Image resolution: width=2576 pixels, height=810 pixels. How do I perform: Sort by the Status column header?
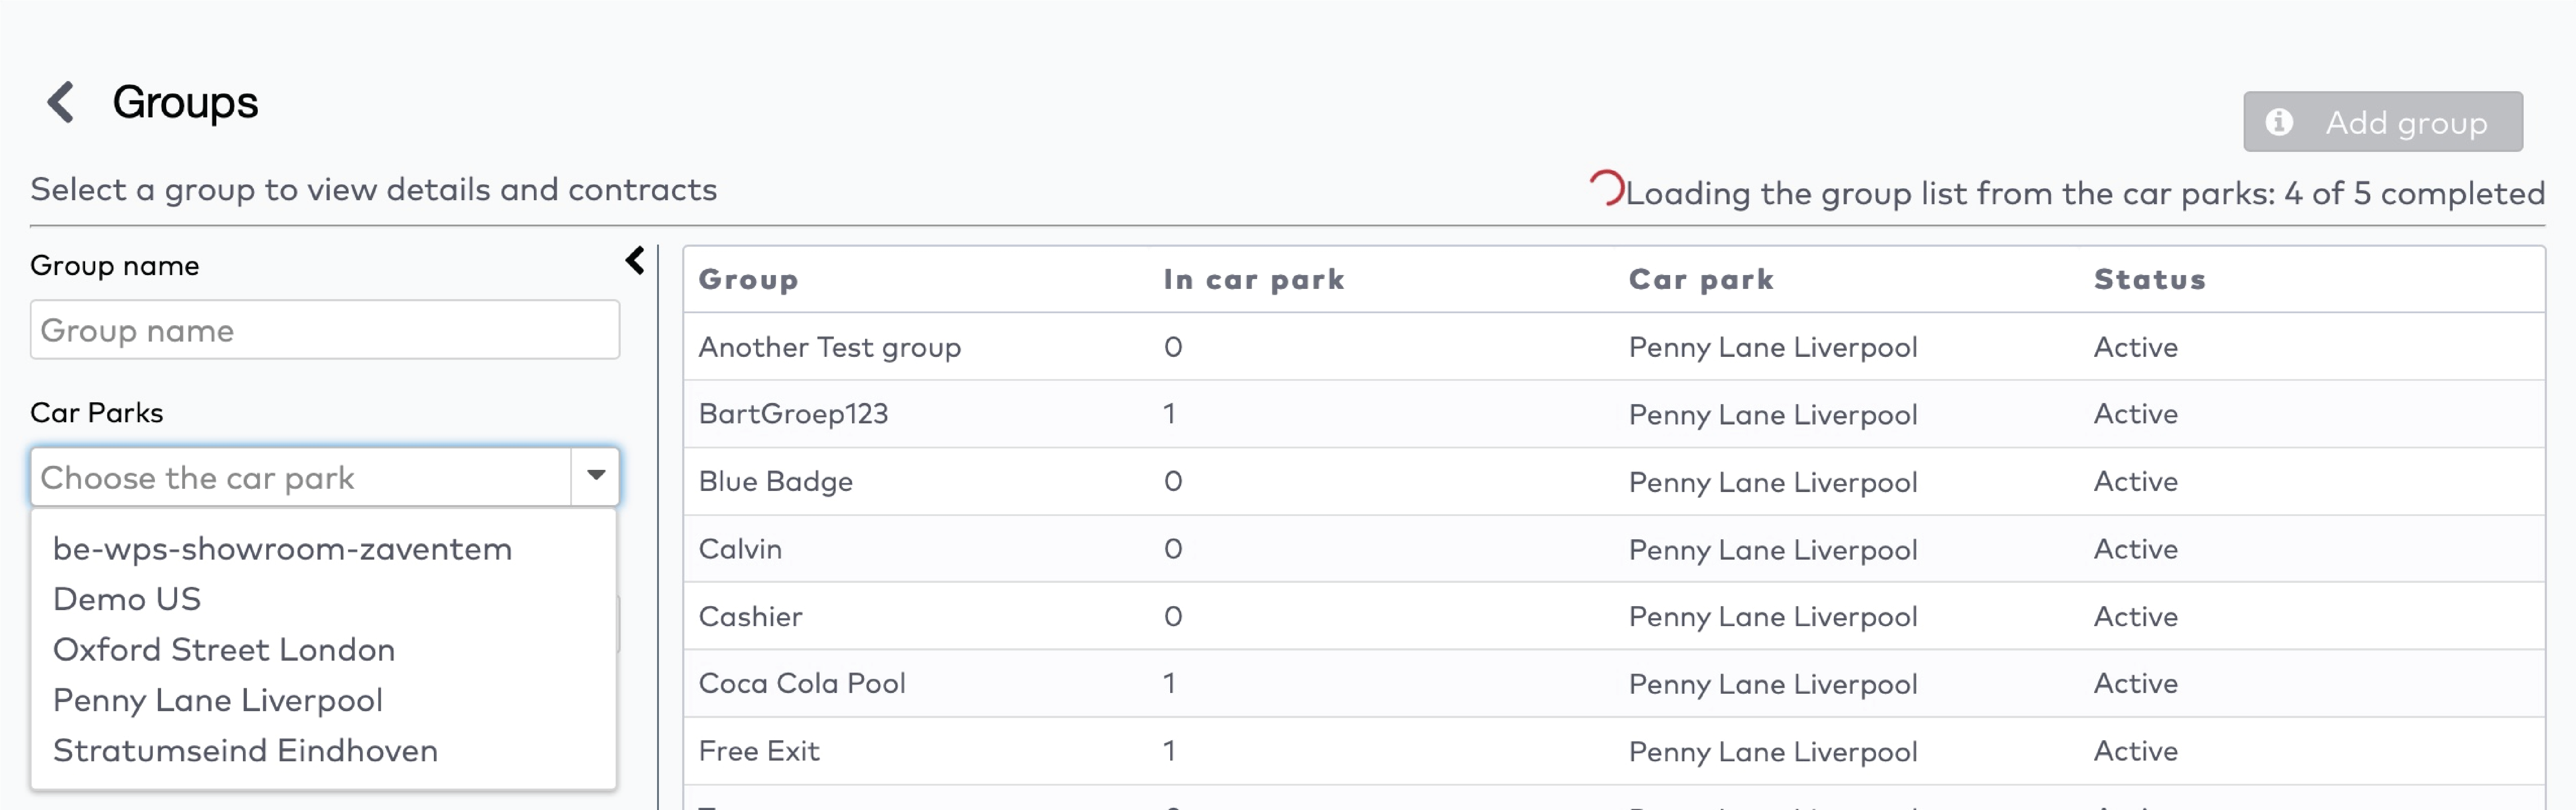[2148, 280]
